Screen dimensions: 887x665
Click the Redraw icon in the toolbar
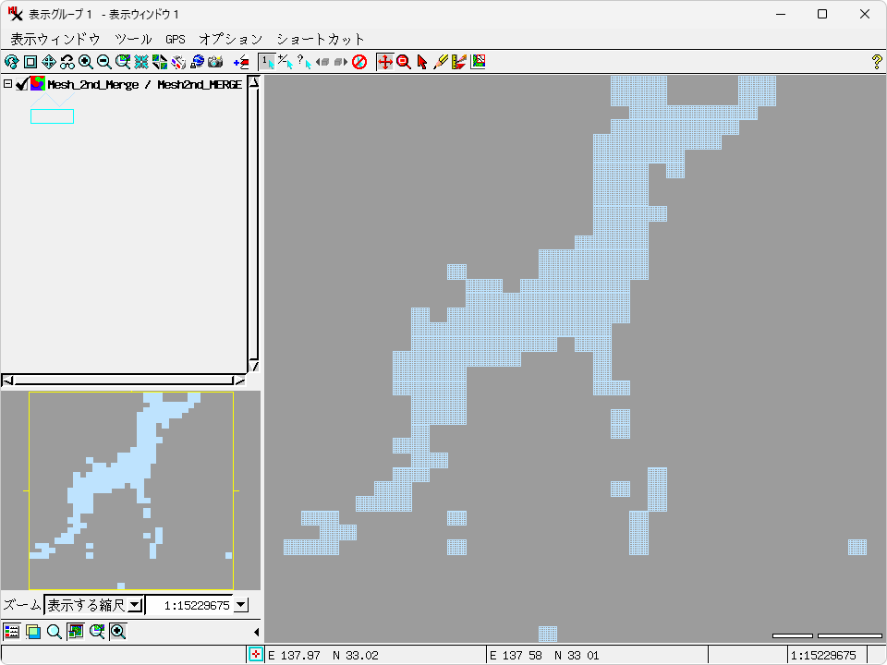point(11,62)
